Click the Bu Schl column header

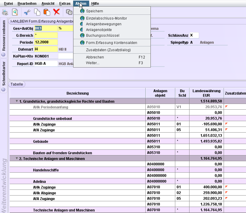182,93
